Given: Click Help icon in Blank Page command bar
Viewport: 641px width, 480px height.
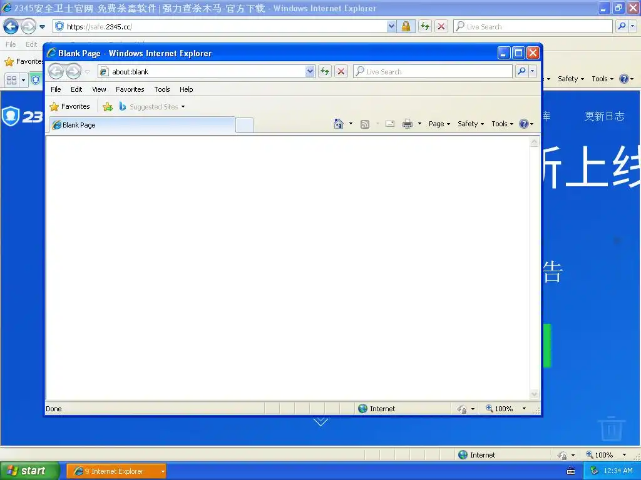Looking at the screenshot, I should coord(524,124).
